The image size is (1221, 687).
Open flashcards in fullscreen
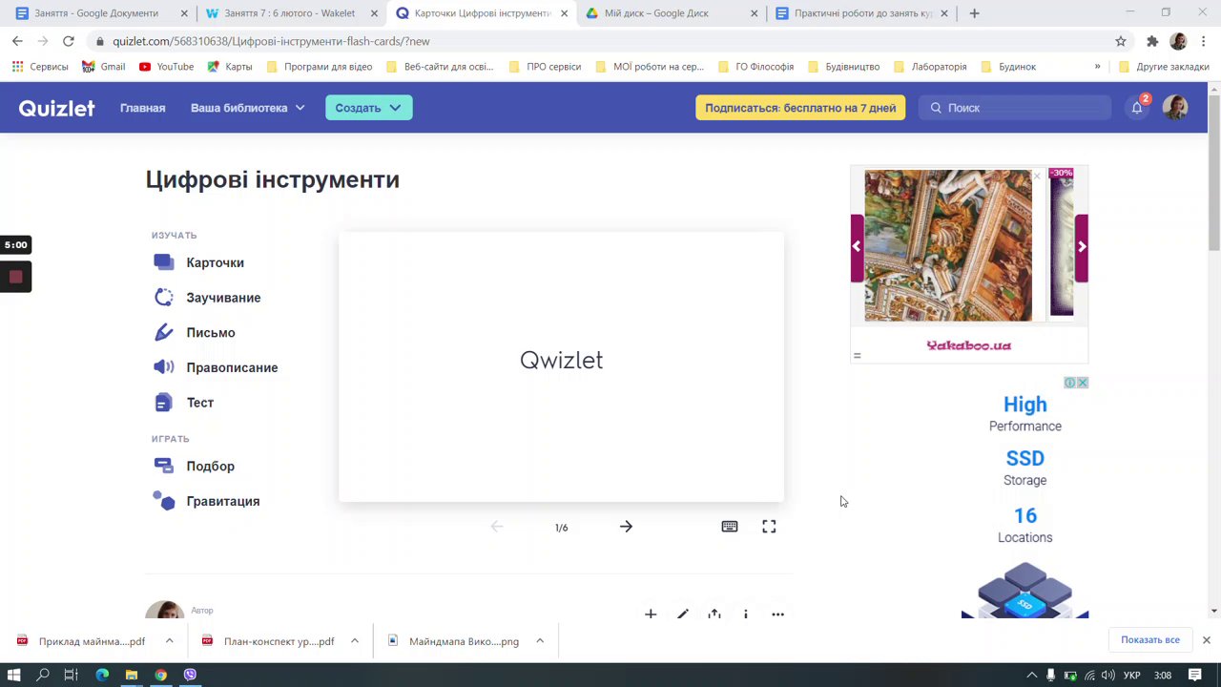(x=769, y=527)
